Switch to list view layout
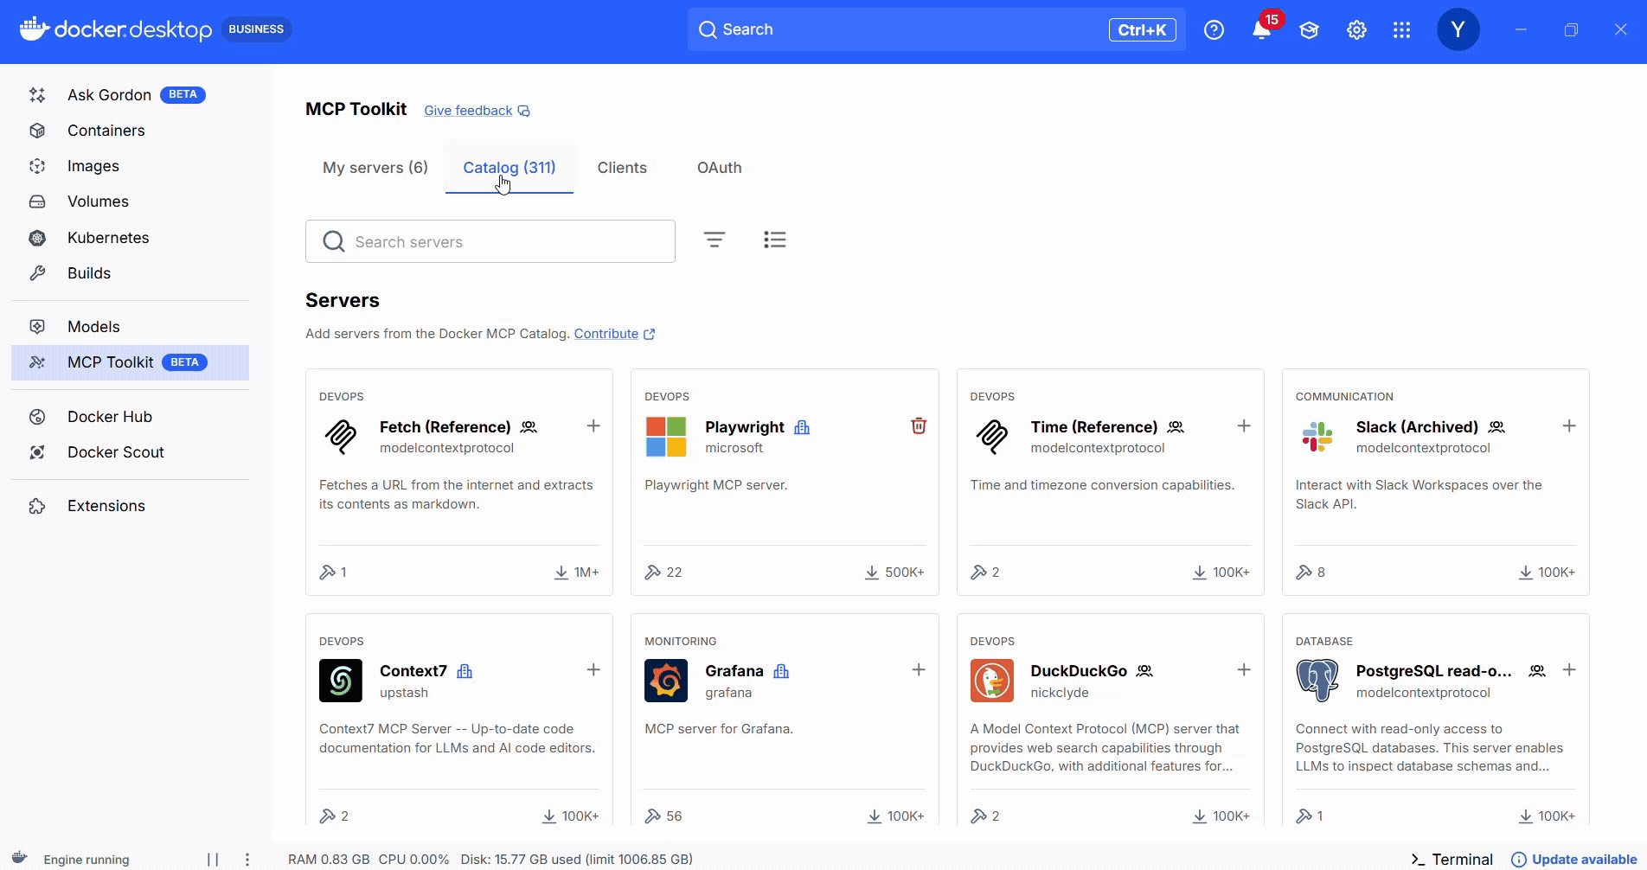 [775, 240]
